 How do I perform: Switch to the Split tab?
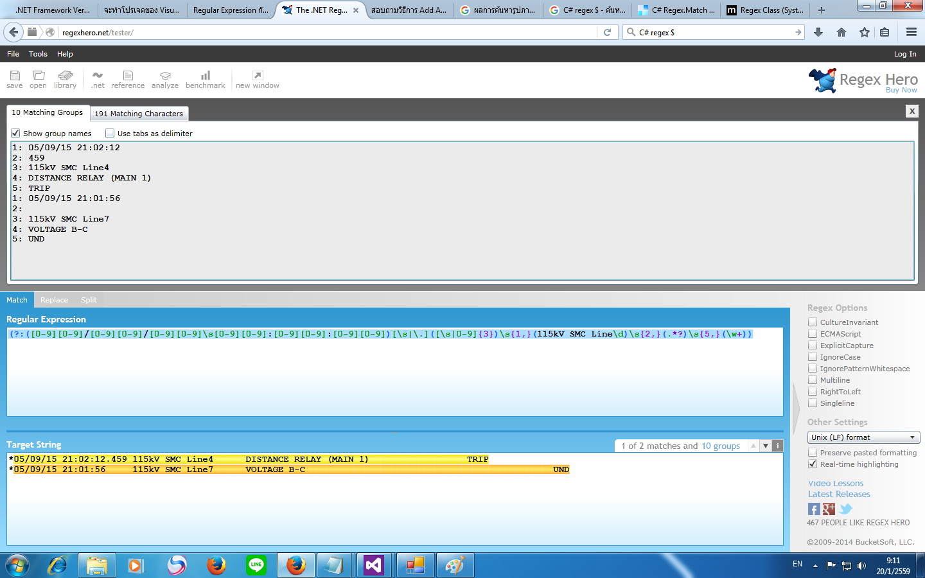(89, 300)
